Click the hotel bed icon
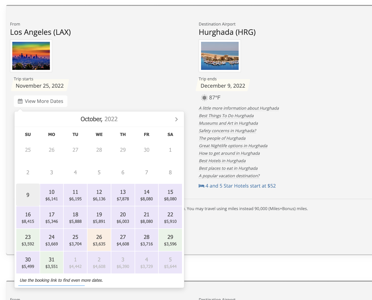The width and height of the screenshot is (372, 300). click(201, 186)
